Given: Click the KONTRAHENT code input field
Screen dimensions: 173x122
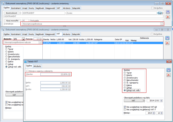Looking at the screenshot, I should 43,13.
